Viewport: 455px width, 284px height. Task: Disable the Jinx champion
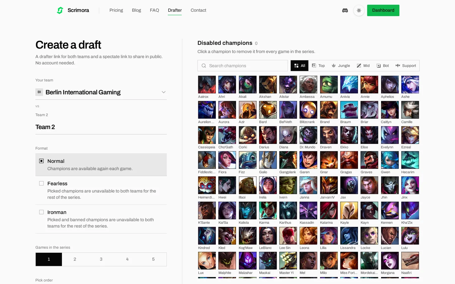(x=410, y=185)
